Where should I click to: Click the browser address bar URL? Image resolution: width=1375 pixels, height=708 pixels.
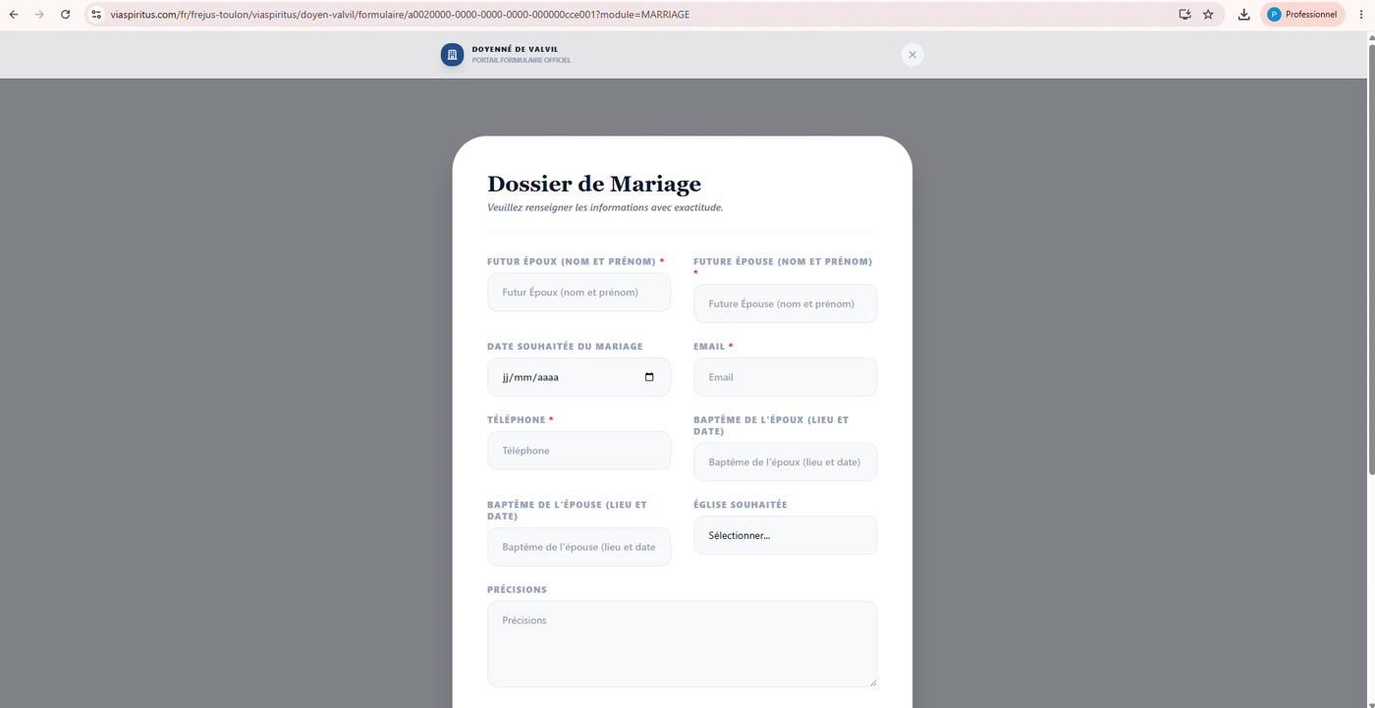(x=400, y=15)
